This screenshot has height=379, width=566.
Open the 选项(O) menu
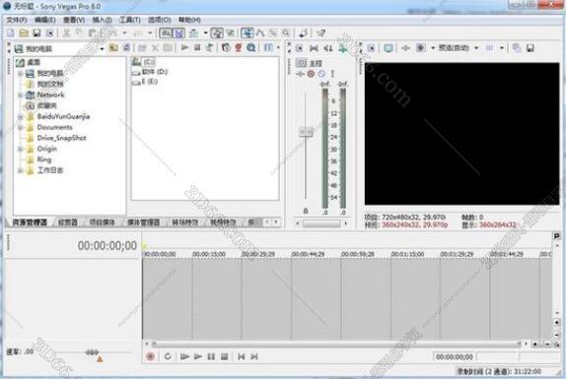[x=159, y=20]
